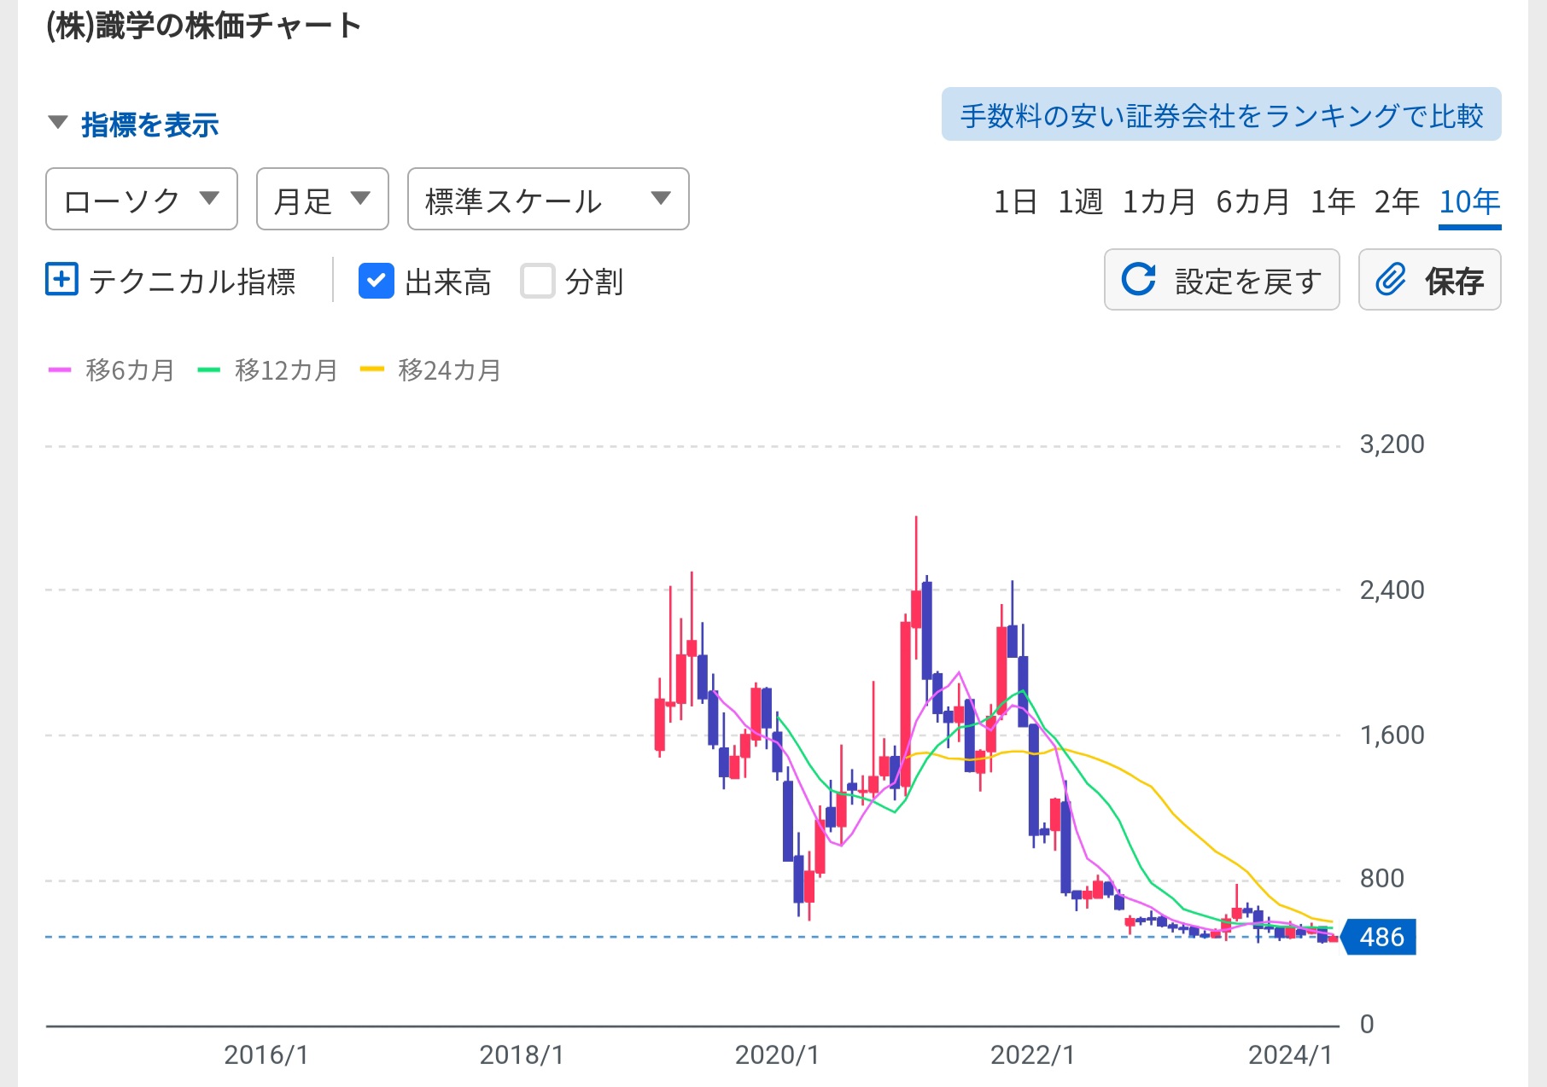Click the current price 486 marker
1547x1087 pixels.
point(1379,937)
